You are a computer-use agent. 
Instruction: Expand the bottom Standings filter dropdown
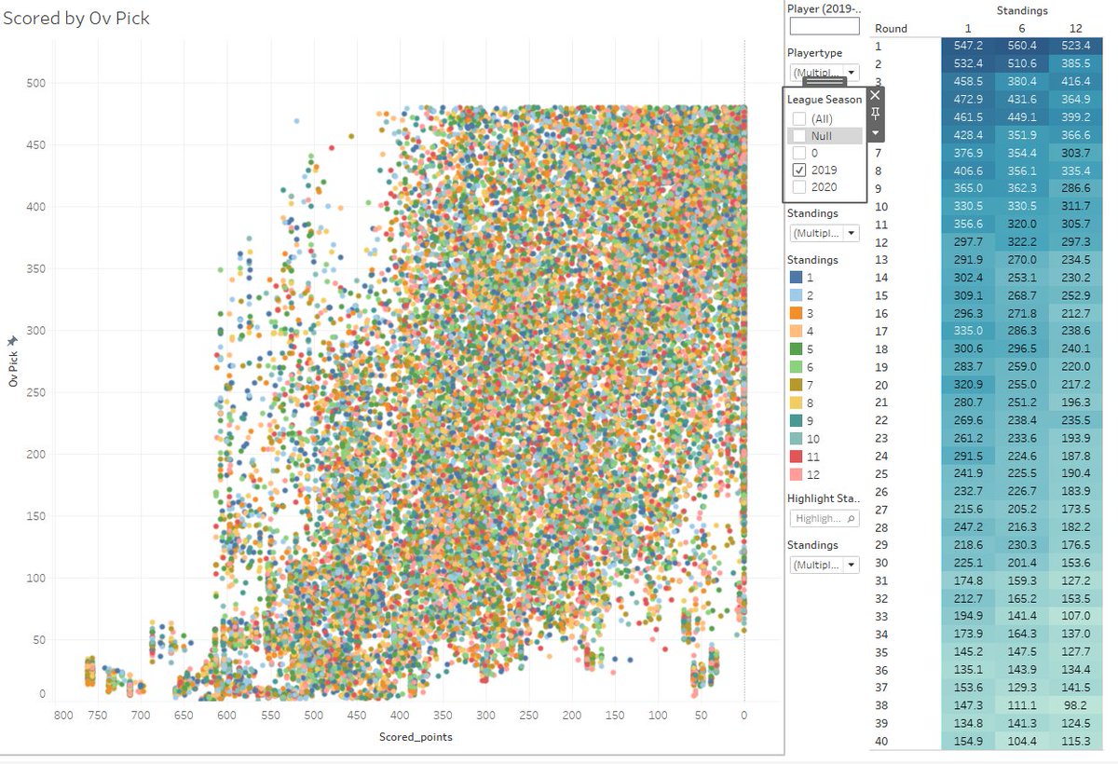tap(851, 564)
